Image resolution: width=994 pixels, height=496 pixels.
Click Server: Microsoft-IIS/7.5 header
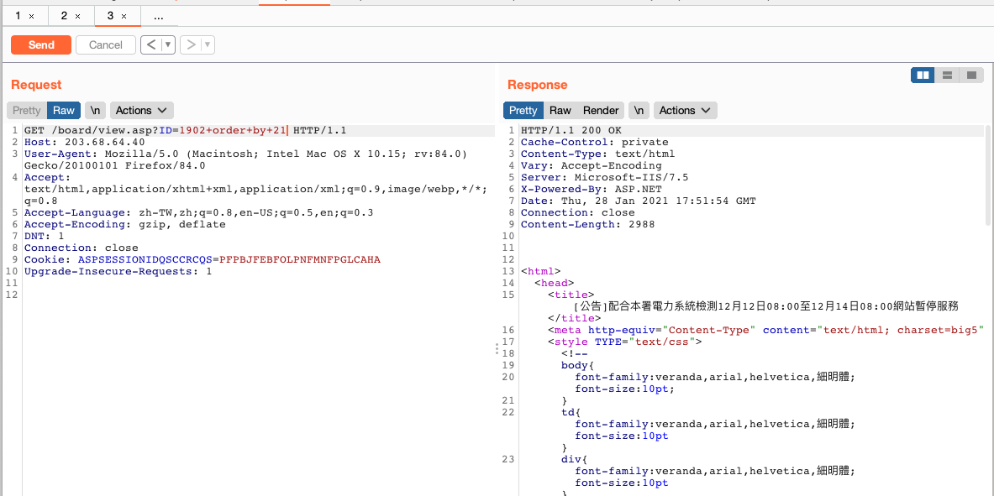[x=605, y=177]
